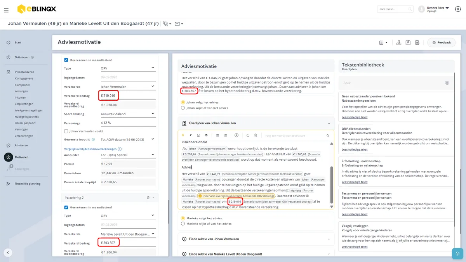Click the info icon in the editor toolbar
The height and width of the screenshot is (262, 466).
tap(236, 135)
